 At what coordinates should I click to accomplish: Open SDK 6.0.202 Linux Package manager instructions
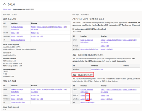17,28
